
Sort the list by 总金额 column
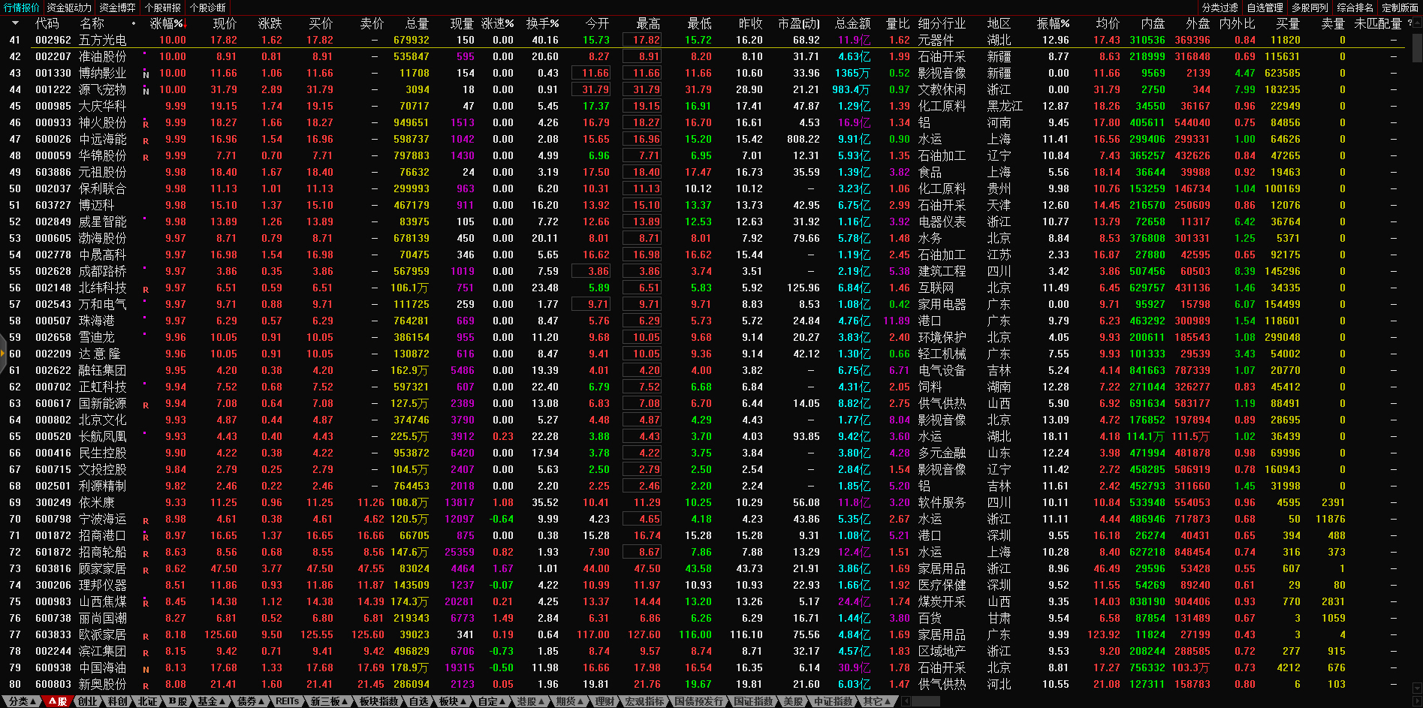pyautogui.click(x=852, y=23)
